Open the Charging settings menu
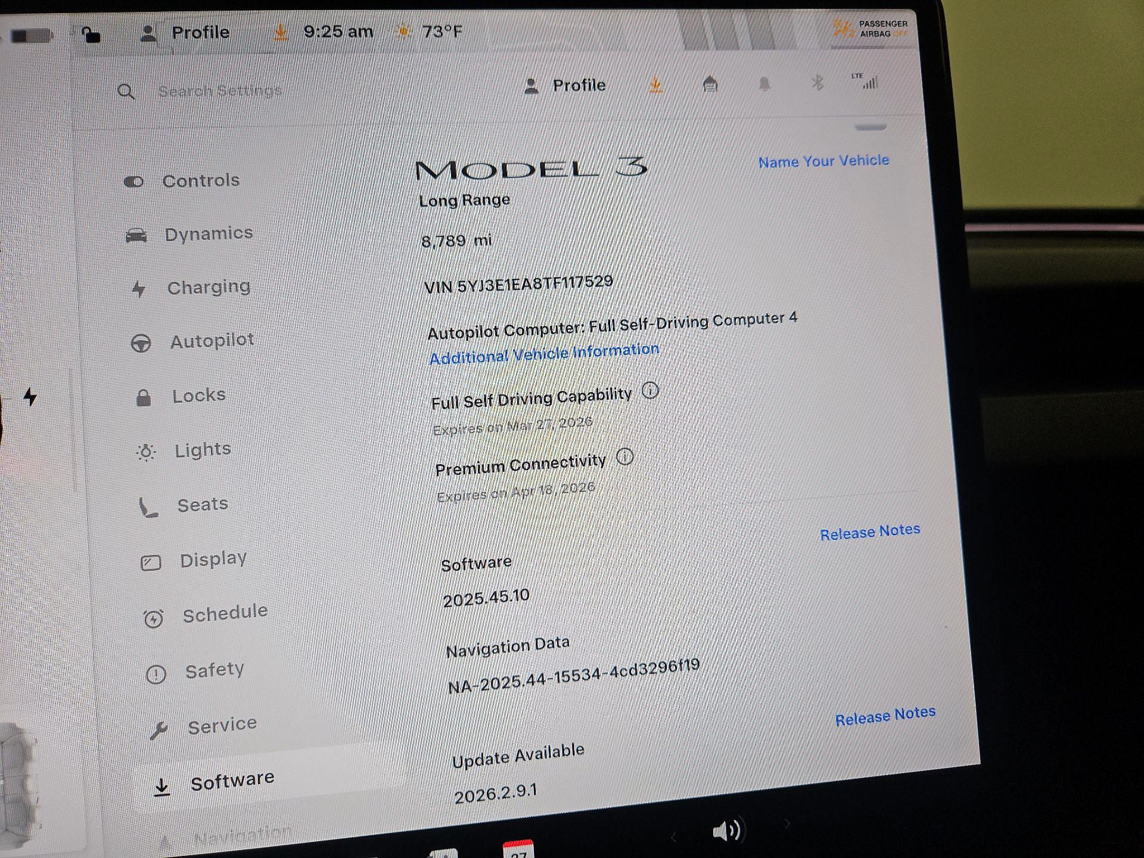 tap(191, 288)
